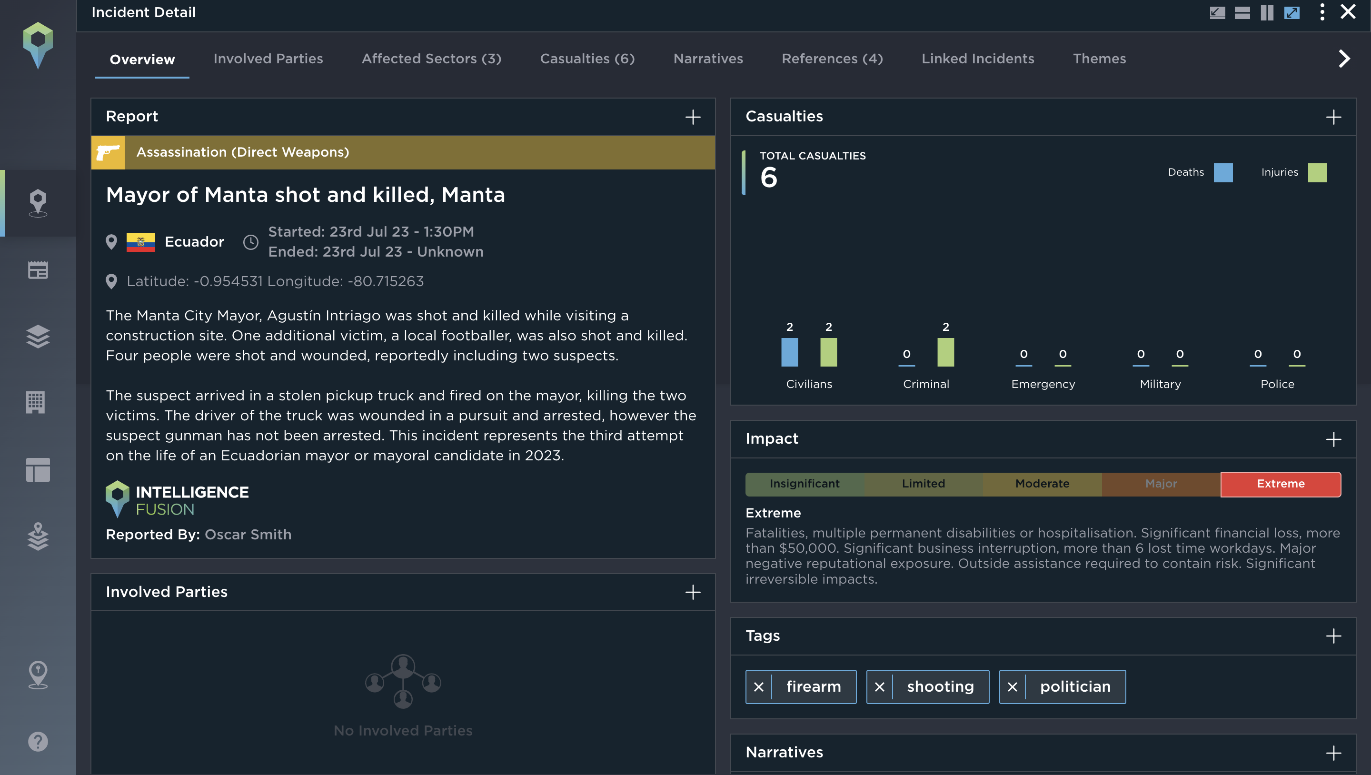The image size is (1371, 775).
Task: Click the pistol assassination category icon
Action: pos(108,153)
